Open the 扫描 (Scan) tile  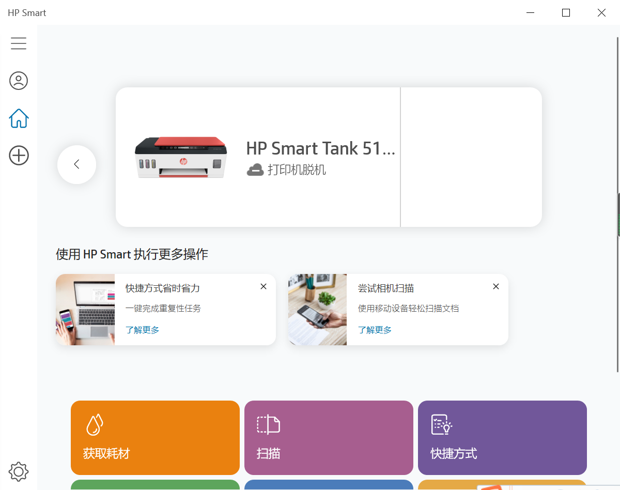point(329,438)
